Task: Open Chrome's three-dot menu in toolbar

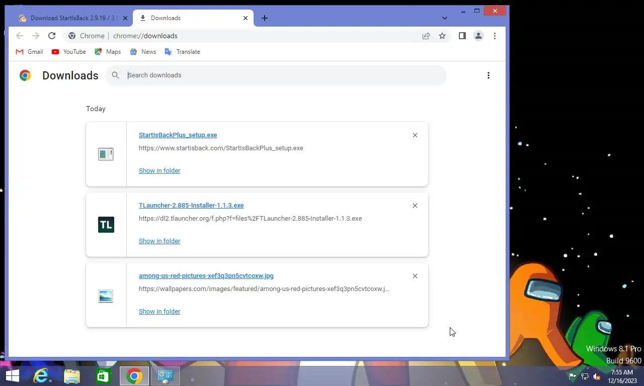Action: coord(495,36)
